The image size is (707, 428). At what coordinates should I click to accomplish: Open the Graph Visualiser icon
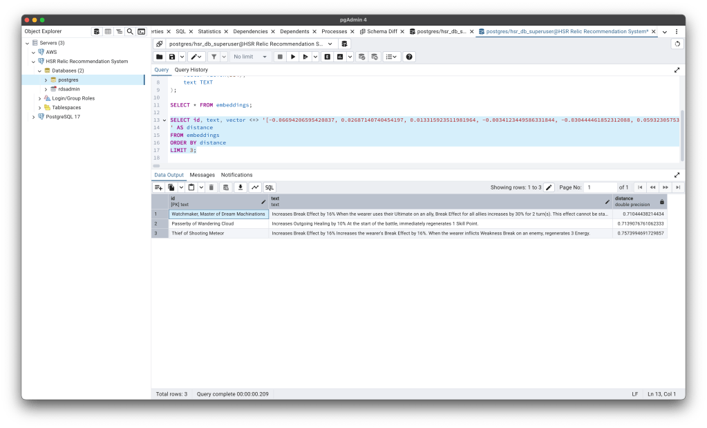(255, 187)
